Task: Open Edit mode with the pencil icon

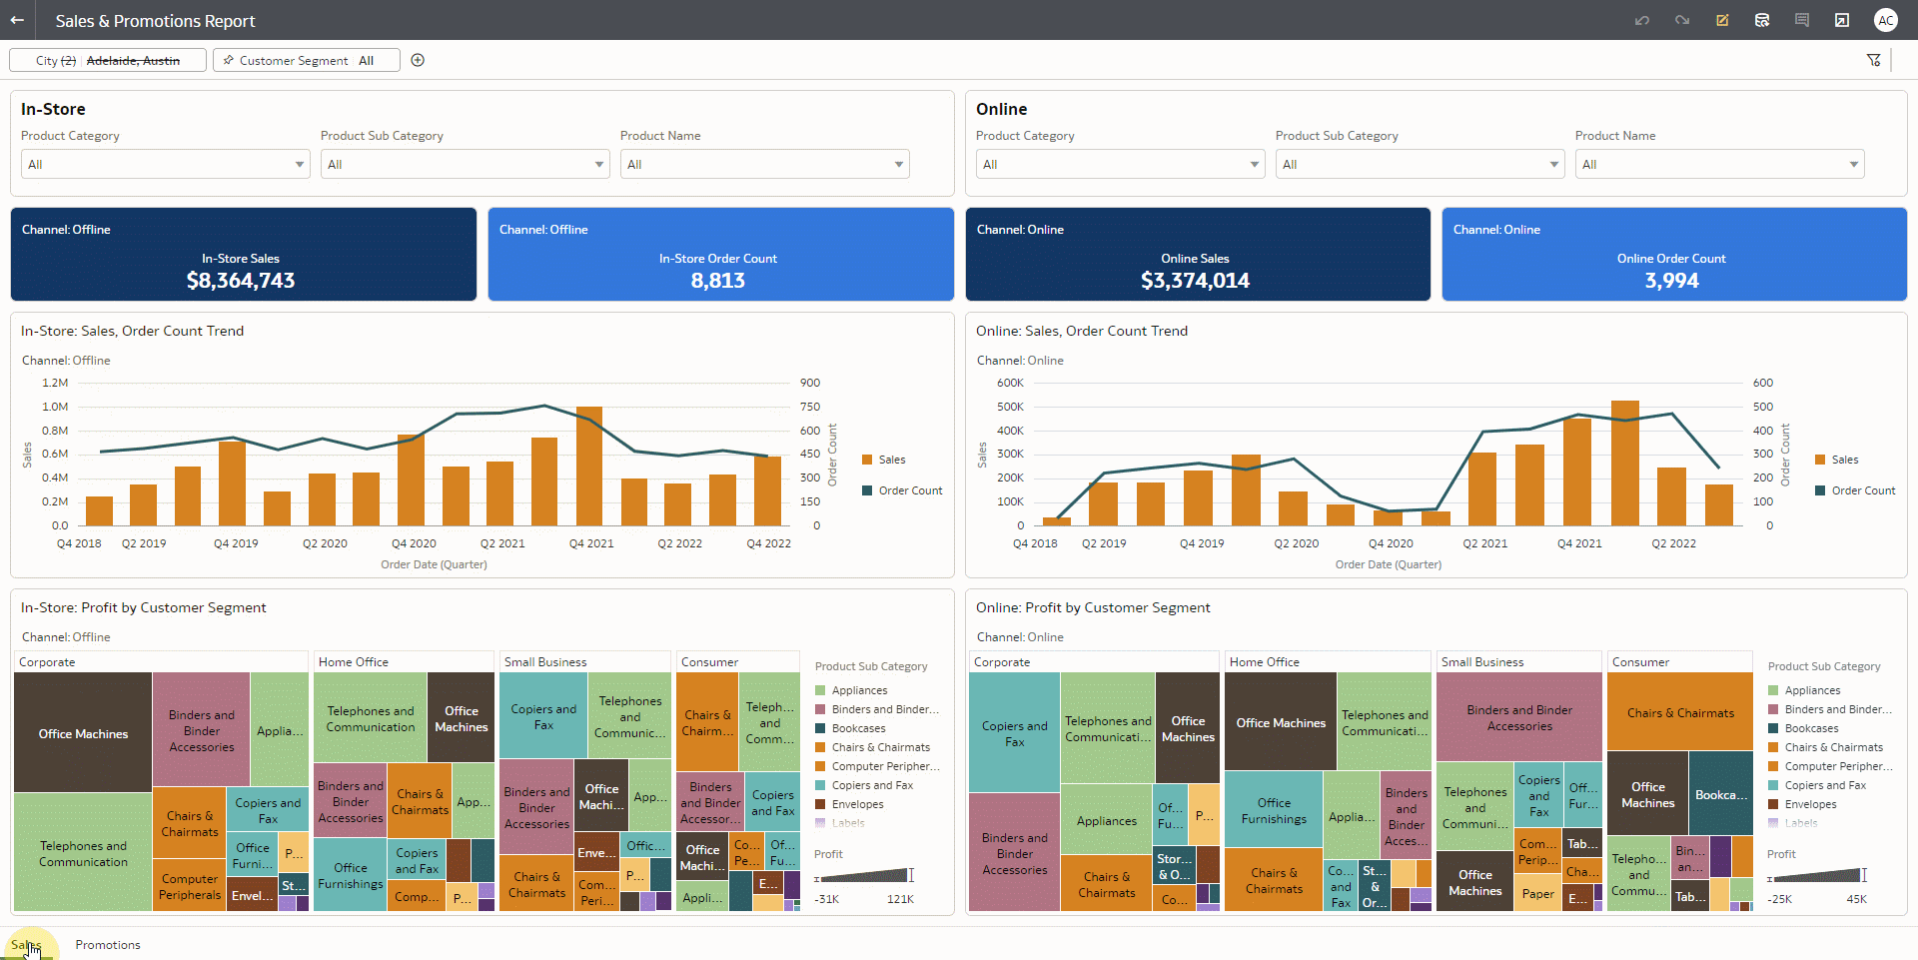Action: point(1722,20)
